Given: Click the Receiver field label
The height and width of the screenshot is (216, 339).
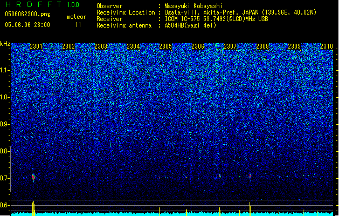Looking at the screenshot, I should 109,19.
